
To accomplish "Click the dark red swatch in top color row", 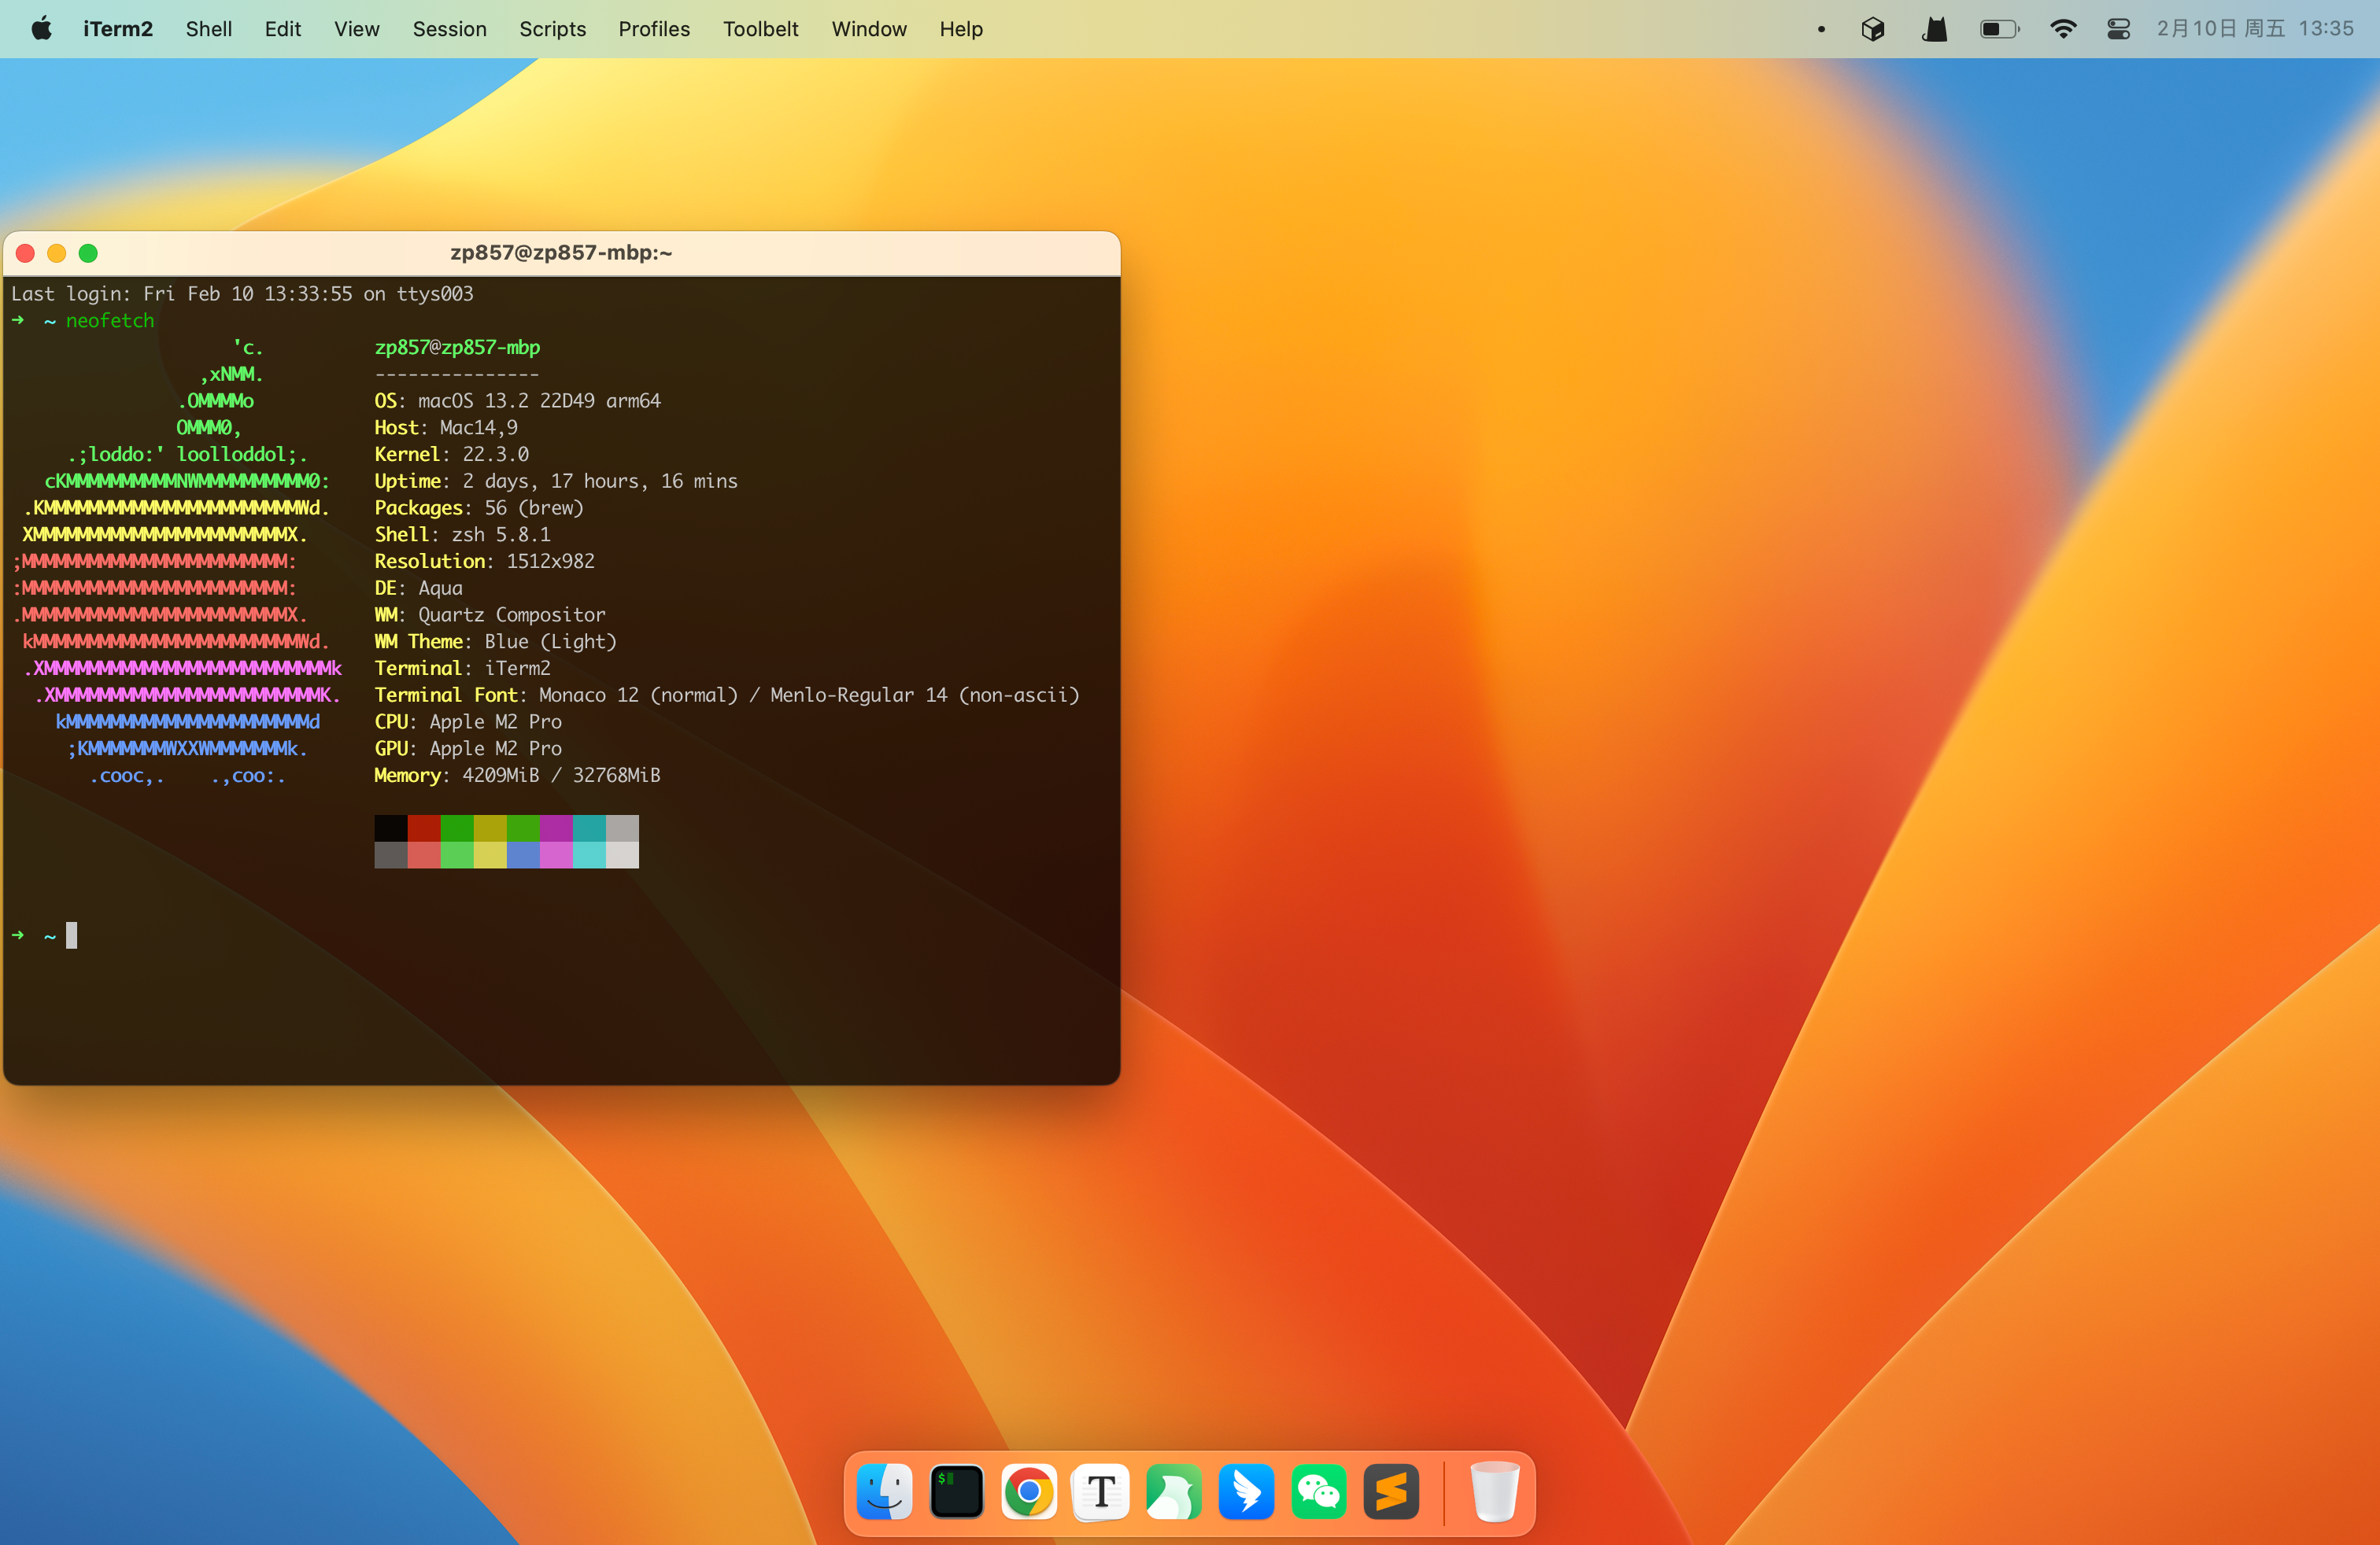I will pos(424,828).
